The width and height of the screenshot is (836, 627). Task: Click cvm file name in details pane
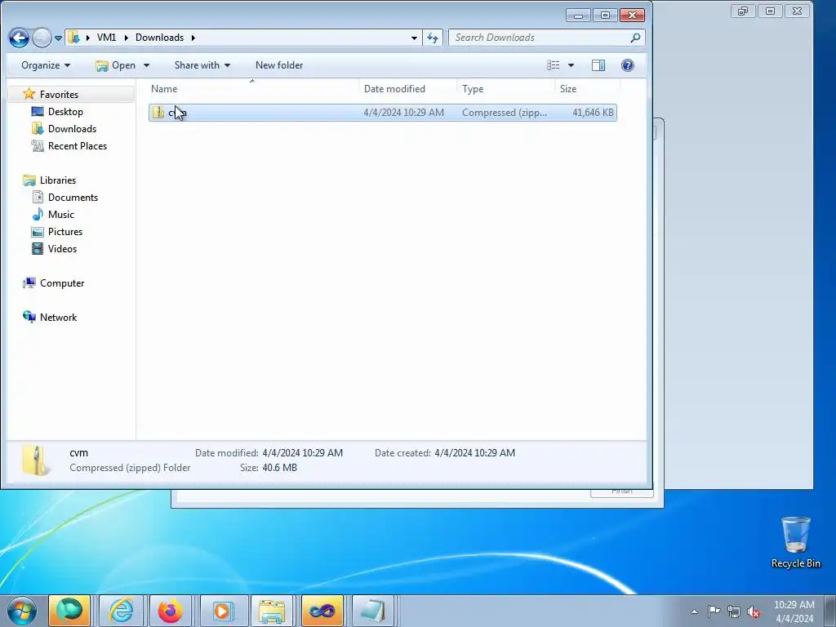pos(78,452)
